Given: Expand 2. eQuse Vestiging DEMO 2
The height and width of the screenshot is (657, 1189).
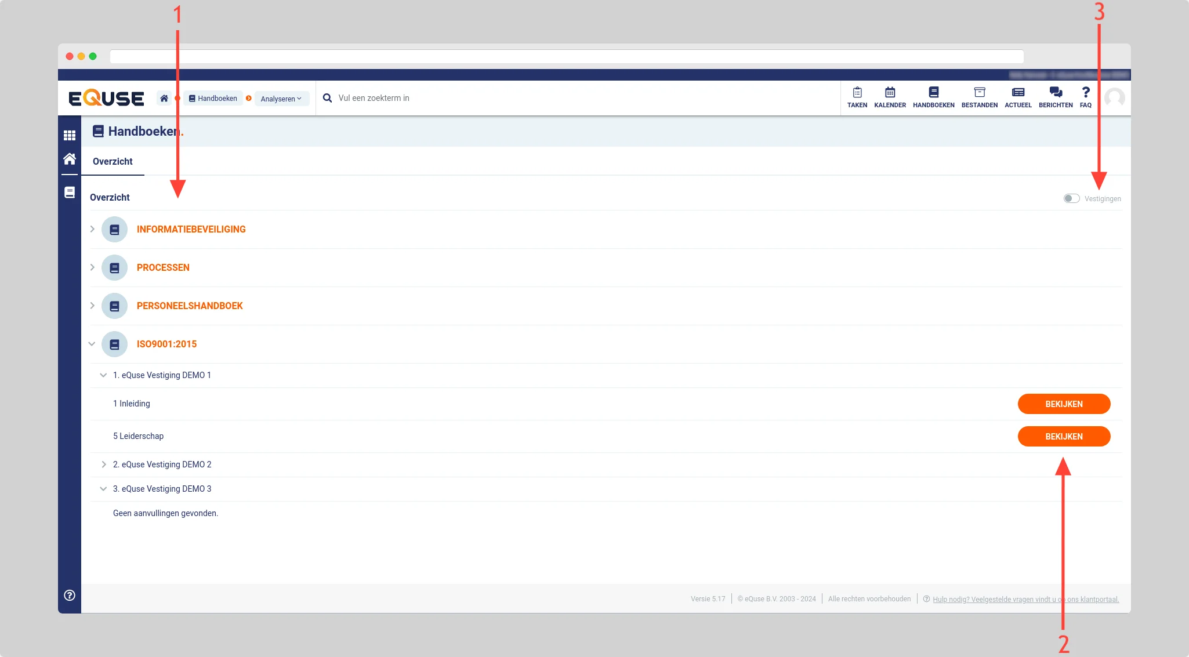Looking at the screenshot, I should 104,464.
